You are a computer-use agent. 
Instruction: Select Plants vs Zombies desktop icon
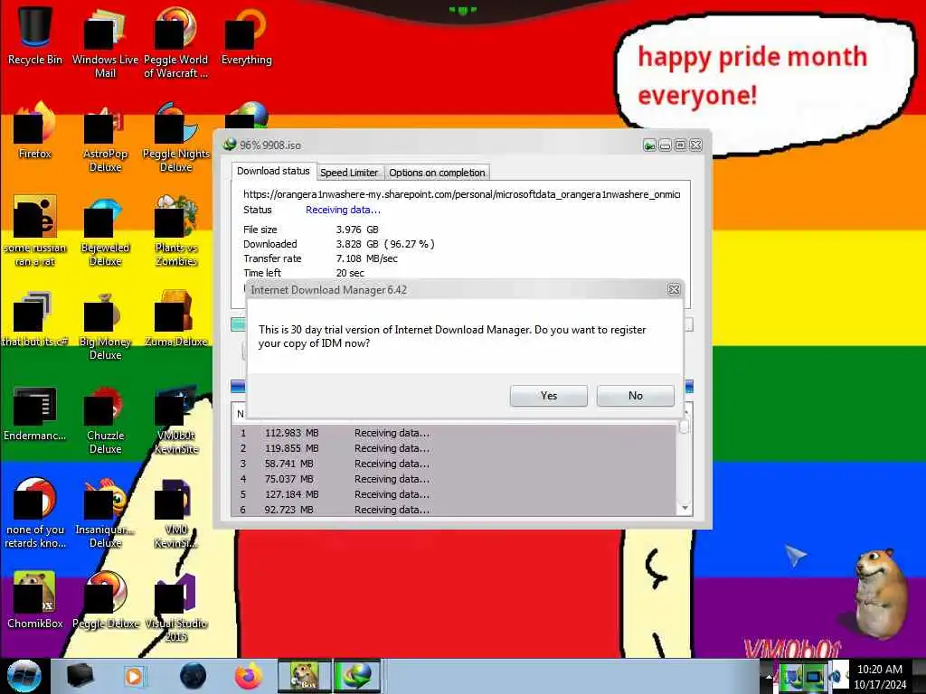[x=176, y=230]
